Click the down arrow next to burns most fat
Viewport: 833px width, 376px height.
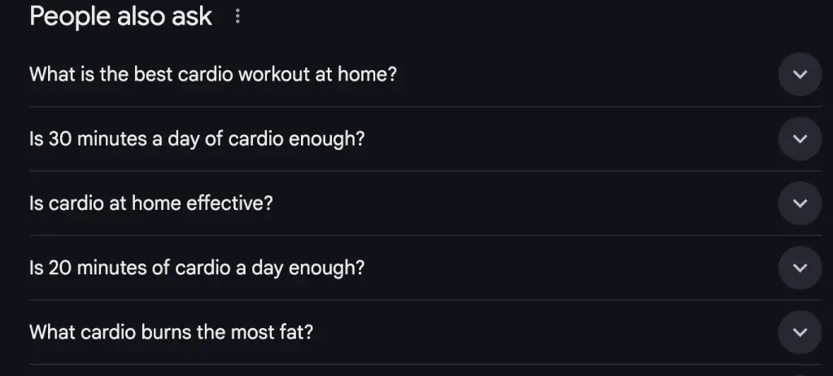[800, 332]
